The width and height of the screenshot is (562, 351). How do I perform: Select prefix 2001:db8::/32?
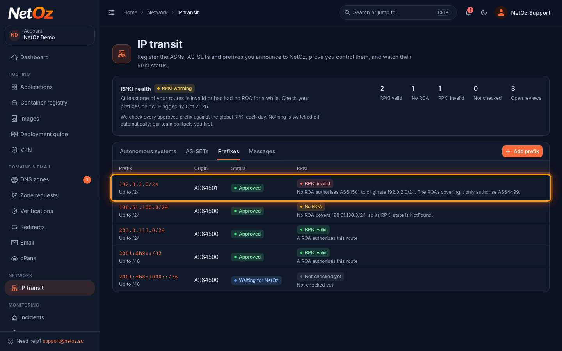[140, 253]
